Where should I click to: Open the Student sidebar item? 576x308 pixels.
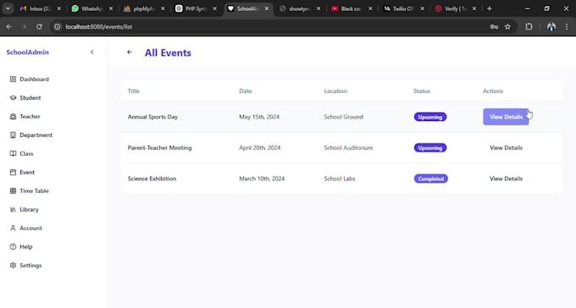coord(25,97)
